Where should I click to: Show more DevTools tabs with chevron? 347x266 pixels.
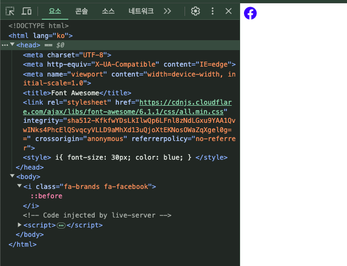(x=167, y=11)
